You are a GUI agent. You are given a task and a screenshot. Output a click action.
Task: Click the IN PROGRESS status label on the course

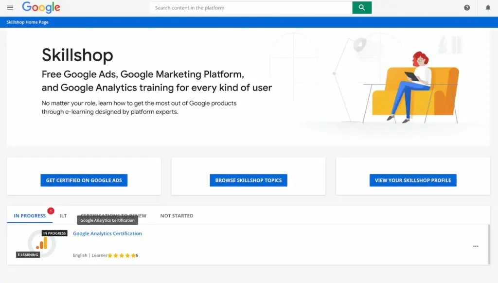tap(54, 233)
